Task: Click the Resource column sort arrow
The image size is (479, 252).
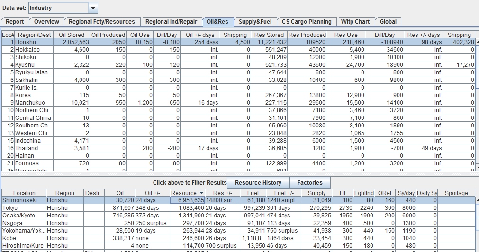Action: point(201,193)
